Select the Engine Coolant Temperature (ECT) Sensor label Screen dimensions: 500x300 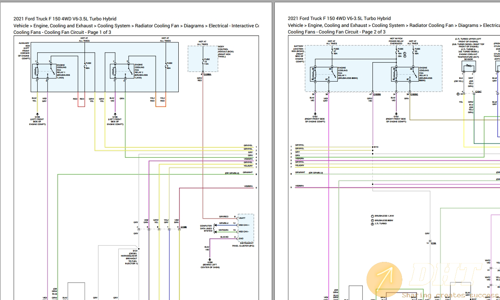point(468,50)
